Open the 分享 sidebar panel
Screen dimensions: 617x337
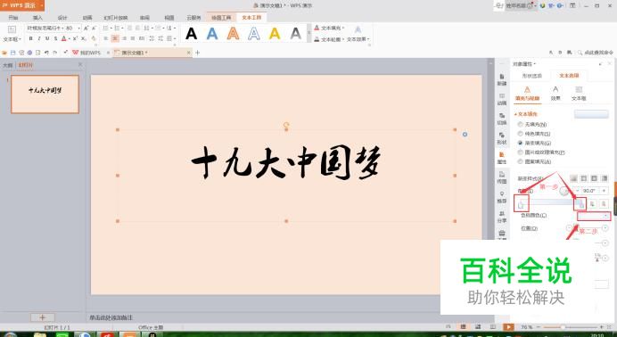[502, 217]
